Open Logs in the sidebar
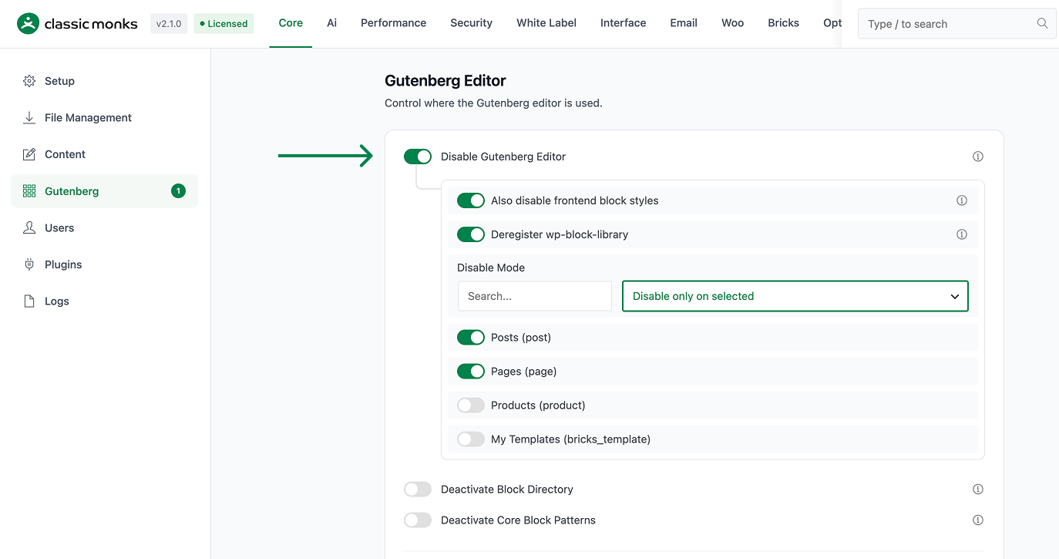The height and width of the screenshot is (559, 1059). pos(104,301)
